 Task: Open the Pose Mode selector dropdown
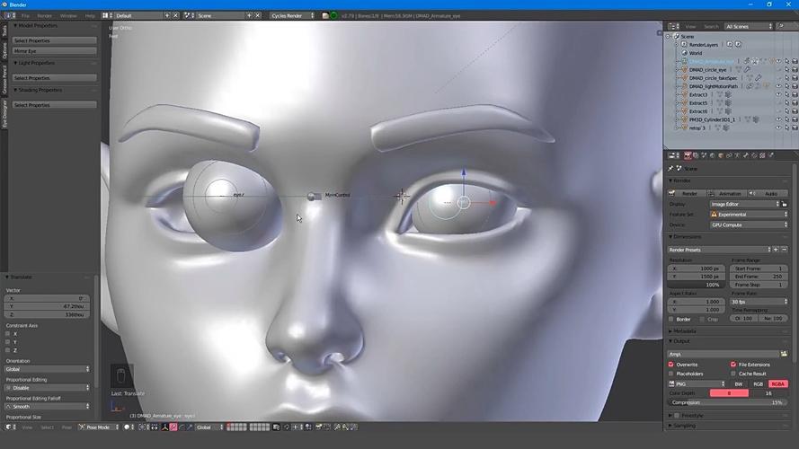tap(99, 427)
